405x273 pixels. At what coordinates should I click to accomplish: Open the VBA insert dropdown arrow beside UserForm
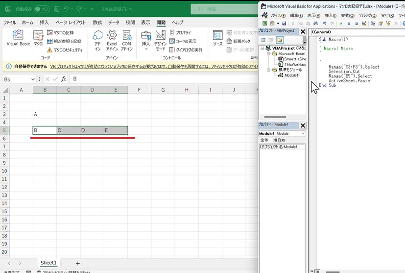coord(278,23)
